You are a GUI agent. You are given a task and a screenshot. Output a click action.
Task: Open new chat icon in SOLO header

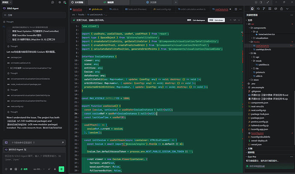click(53, 2)
